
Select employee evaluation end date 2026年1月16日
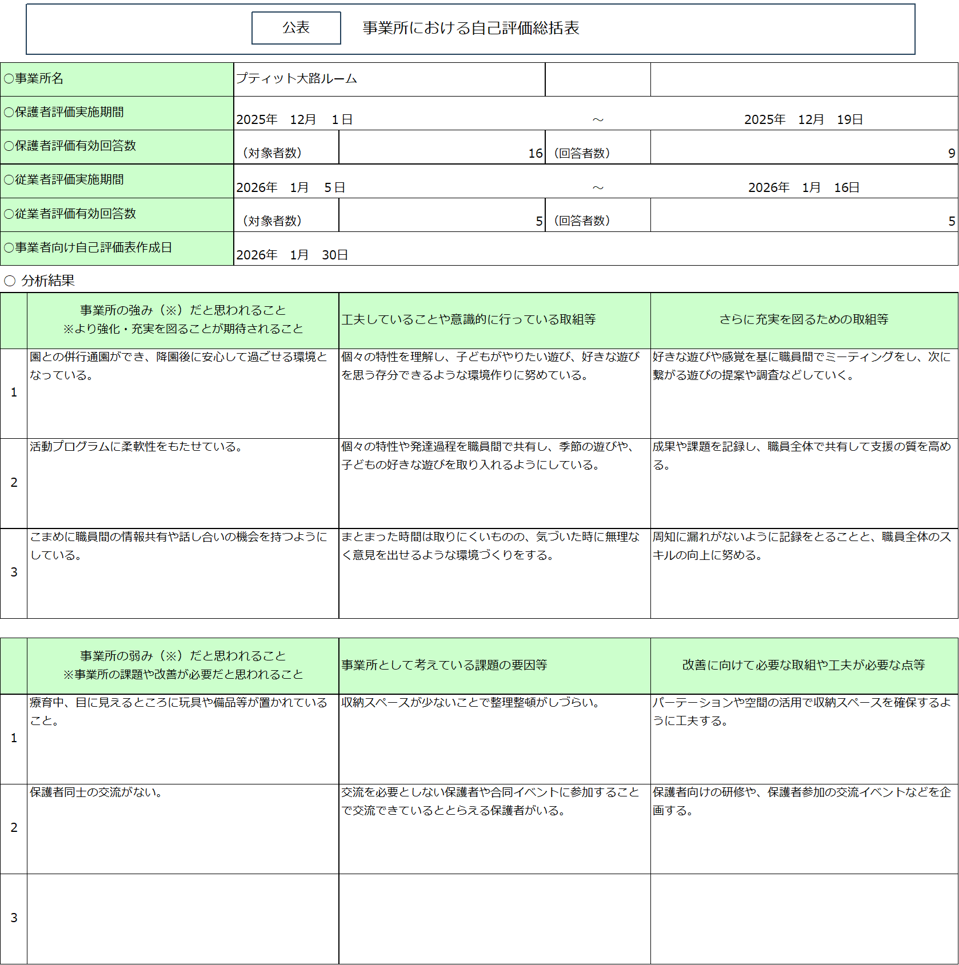[x=804, y=187]
